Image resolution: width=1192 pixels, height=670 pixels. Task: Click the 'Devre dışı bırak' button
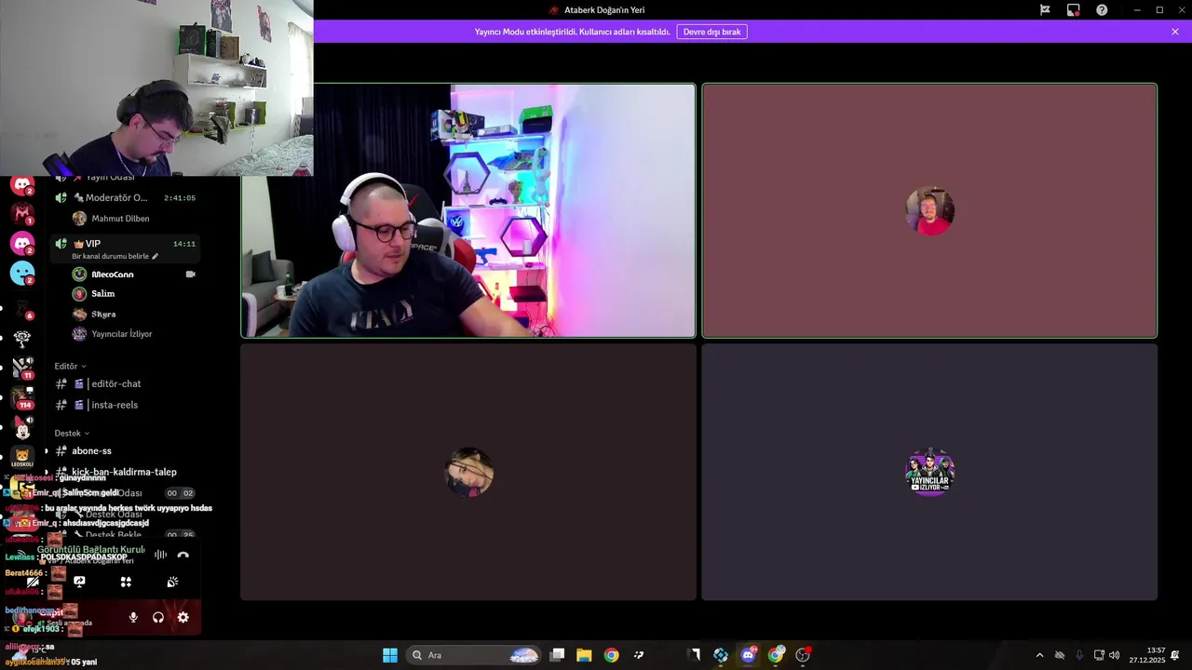tap(711, 32)
